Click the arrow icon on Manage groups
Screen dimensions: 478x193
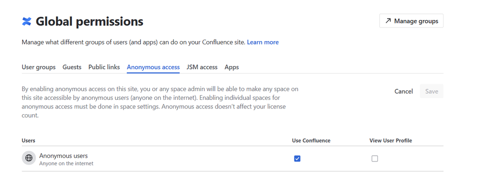click(388, 21)
